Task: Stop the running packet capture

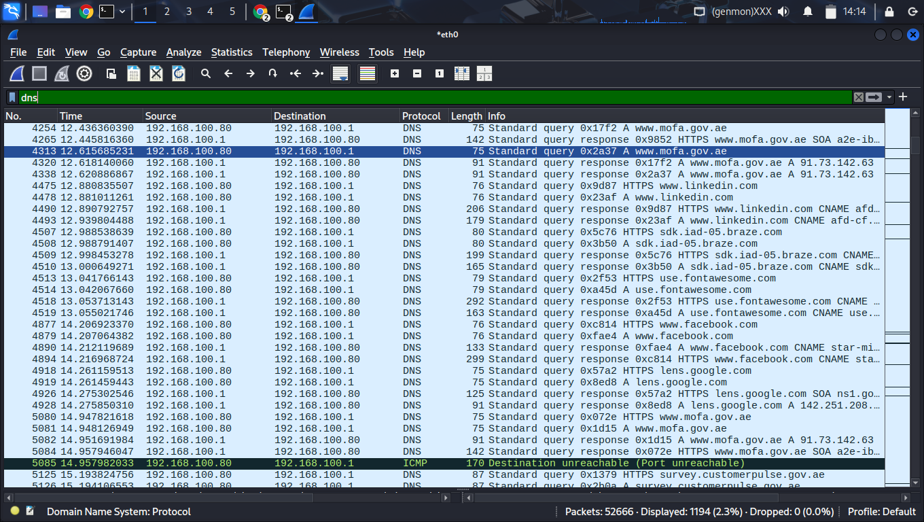Action: (39, 73)
